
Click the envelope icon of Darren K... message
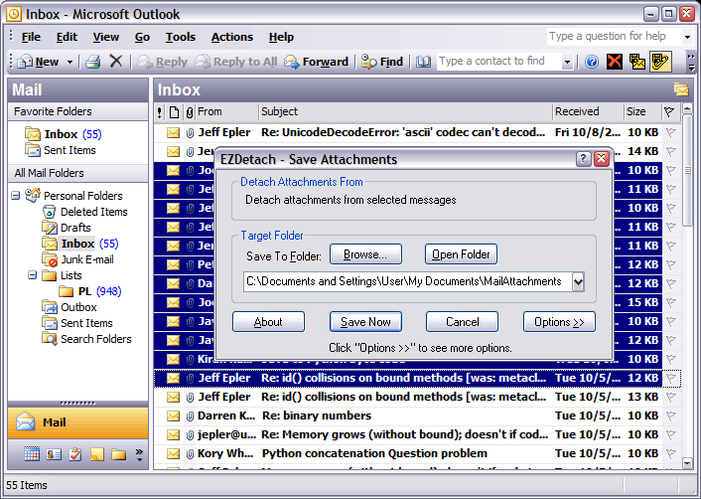173,416
